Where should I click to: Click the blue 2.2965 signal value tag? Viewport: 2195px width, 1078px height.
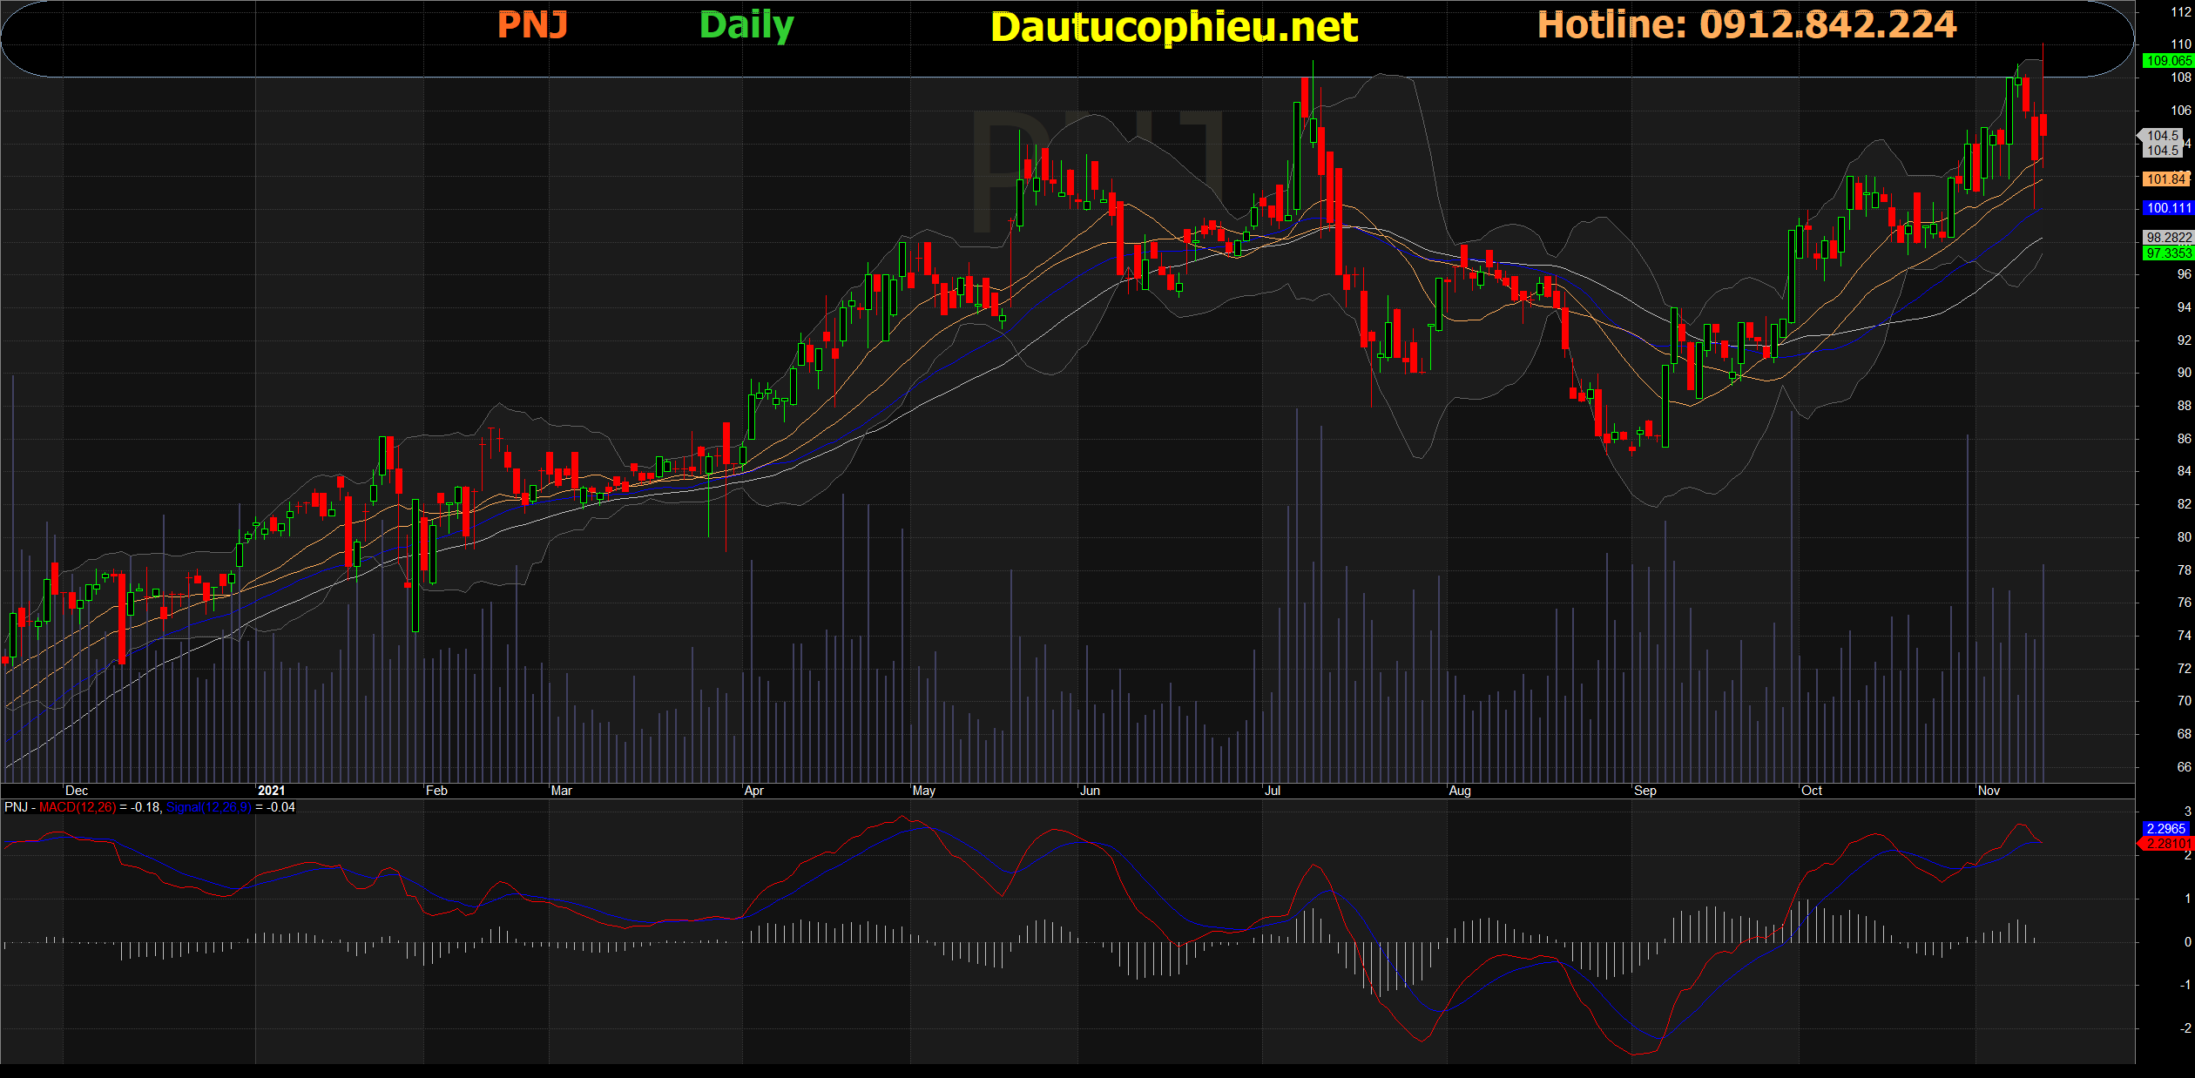[x=2165, y=829]
